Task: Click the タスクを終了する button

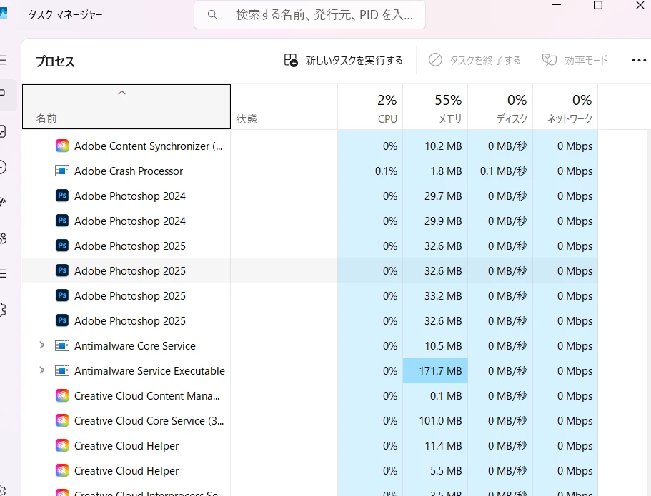Action: pyautogui.click(x=474, y=60)
